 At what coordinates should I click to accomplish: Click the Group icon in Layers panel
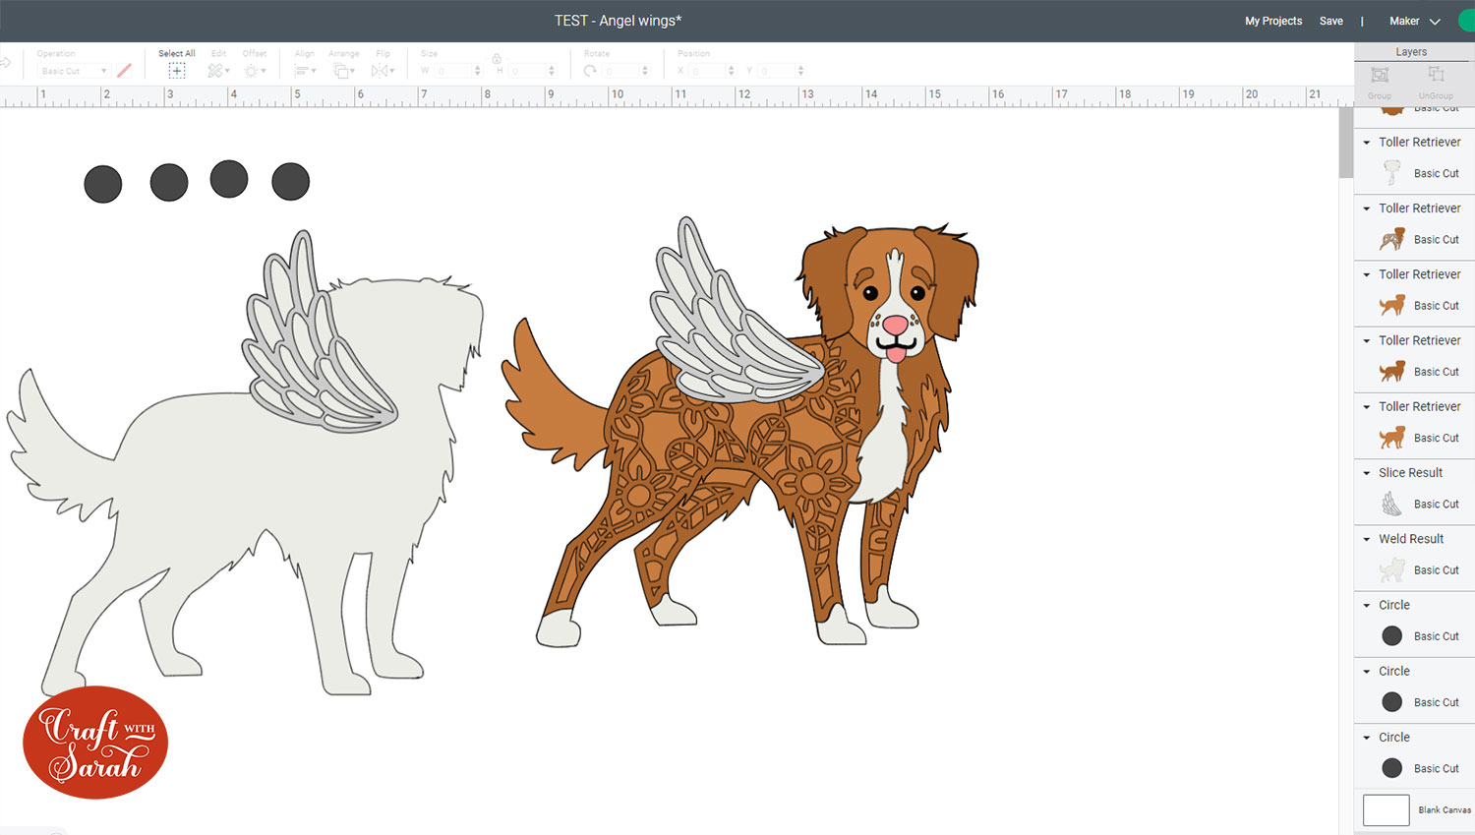pos(1380,76)
